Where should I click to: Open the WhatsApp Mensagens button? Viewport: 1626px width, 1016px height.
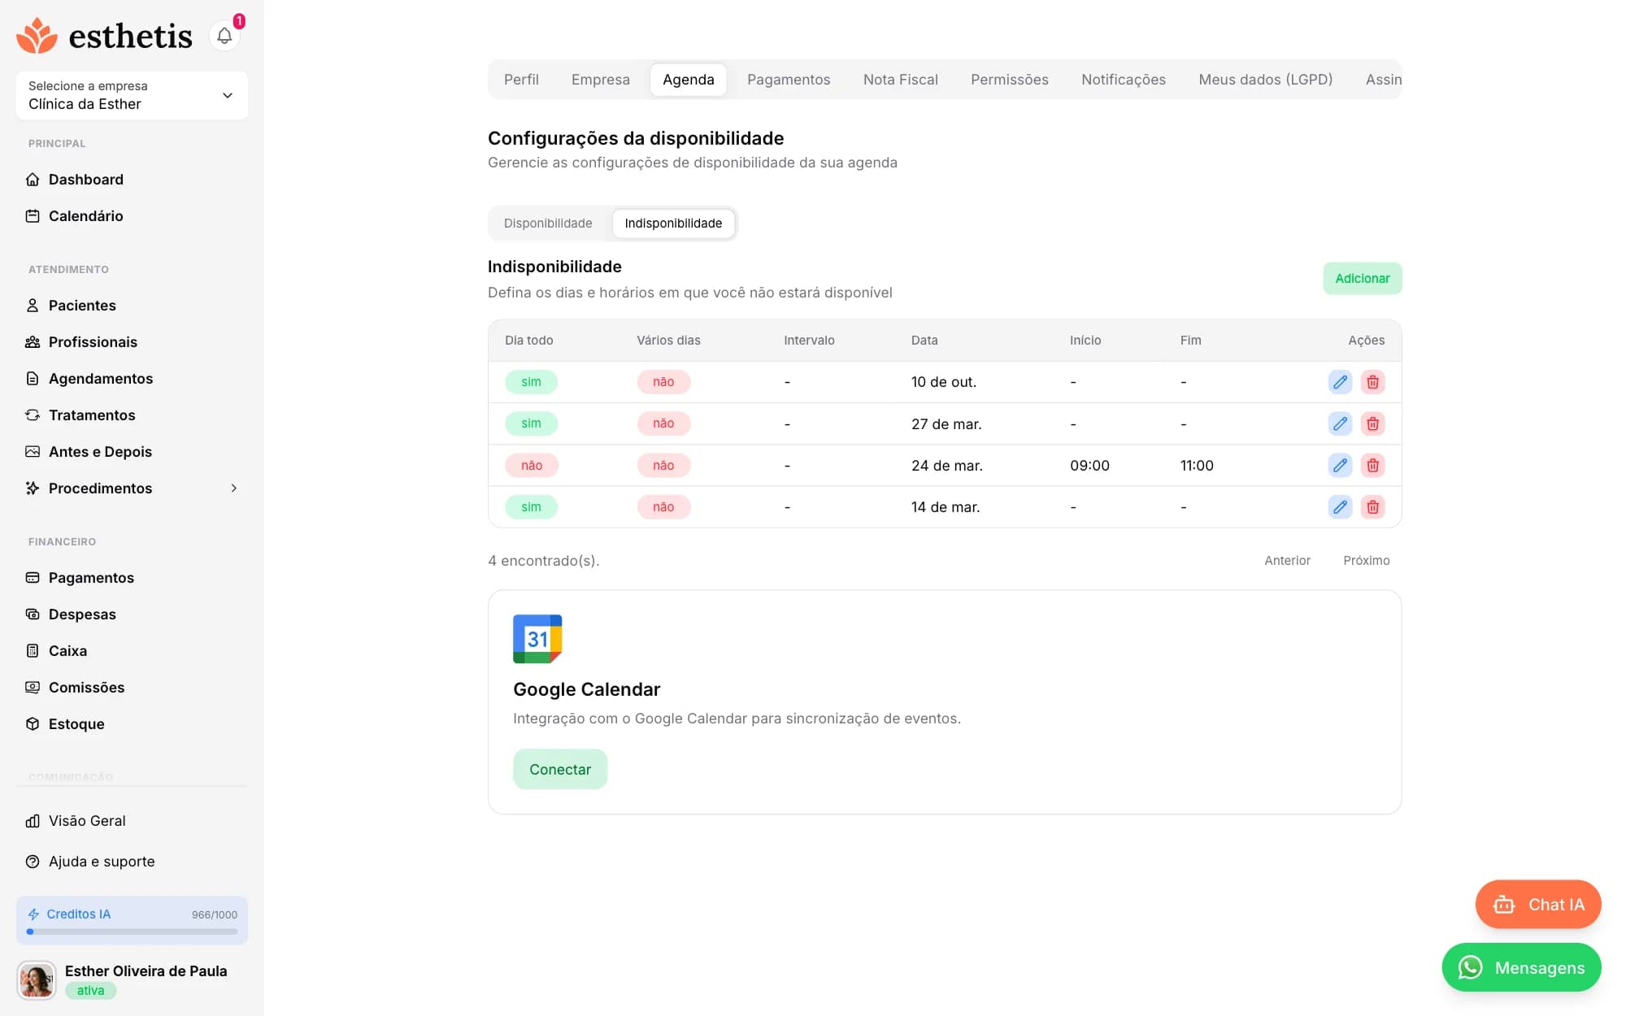[1521, 968]
